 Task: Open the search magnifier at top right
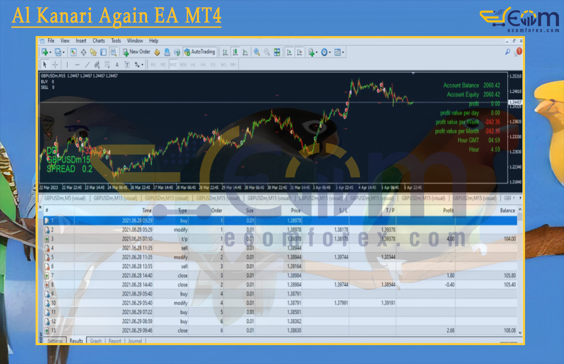(x=507, y=52)
